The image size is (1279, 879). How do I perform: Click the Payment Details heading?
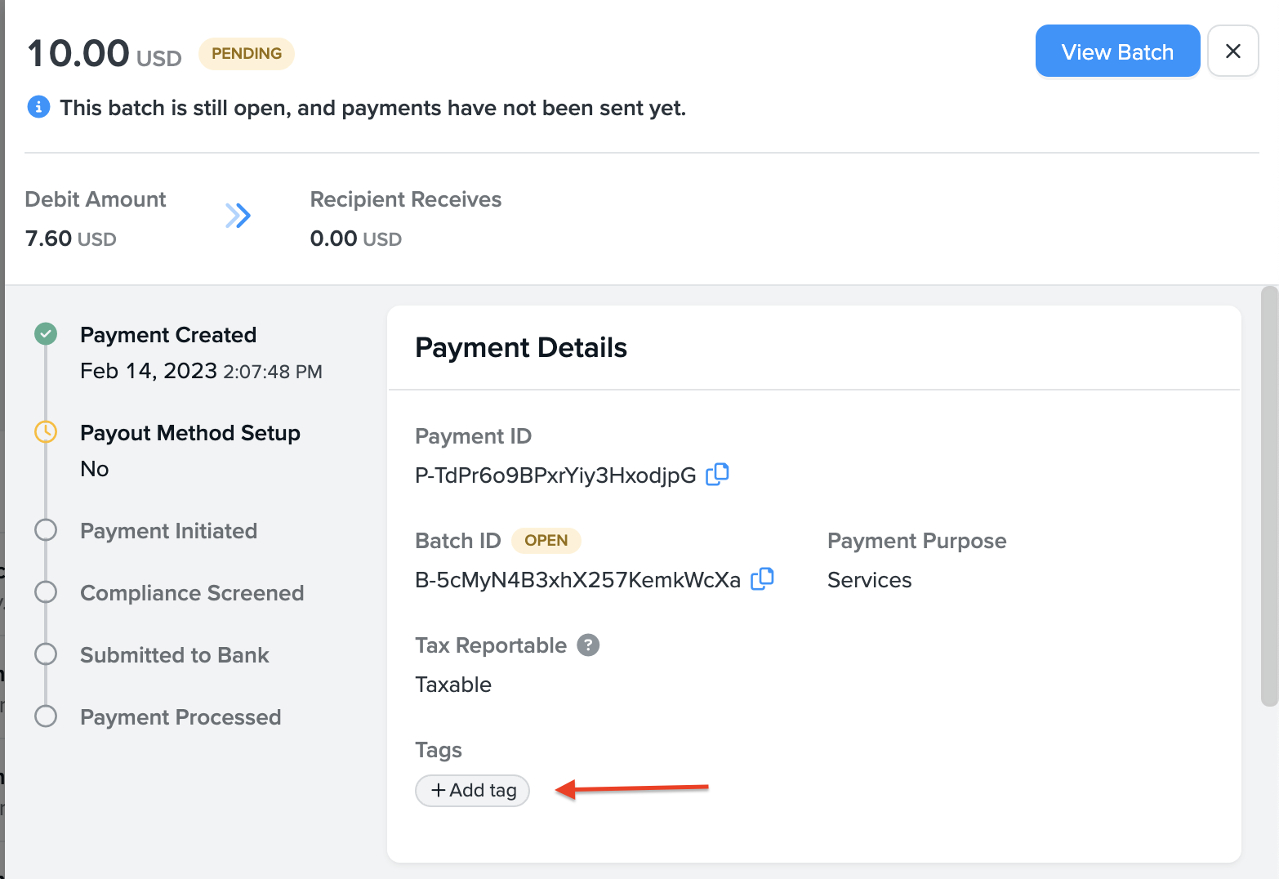(521, 348)
